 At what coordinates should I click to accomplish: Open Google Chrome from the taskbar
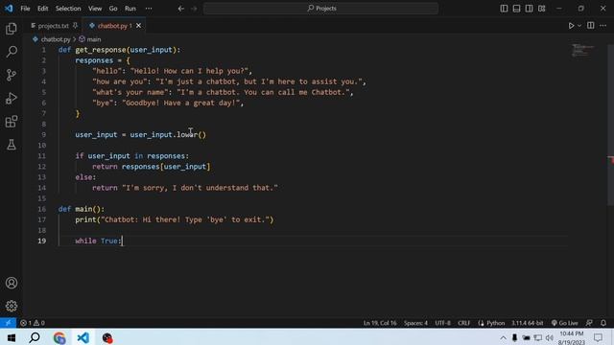click(x=59, y=337)
